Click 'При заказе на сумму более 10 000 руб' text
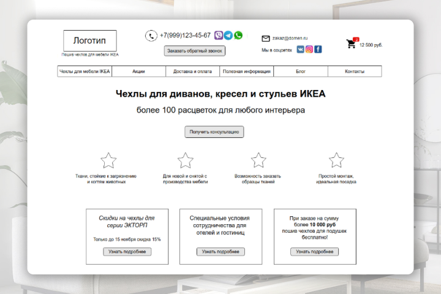This screenshot has width=441, height=294. pos(314,221)
